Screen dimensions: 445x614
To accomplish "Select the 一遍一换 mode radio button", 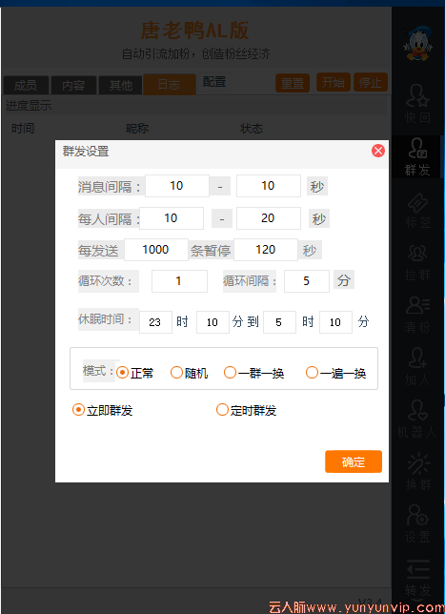I will 335,373.
